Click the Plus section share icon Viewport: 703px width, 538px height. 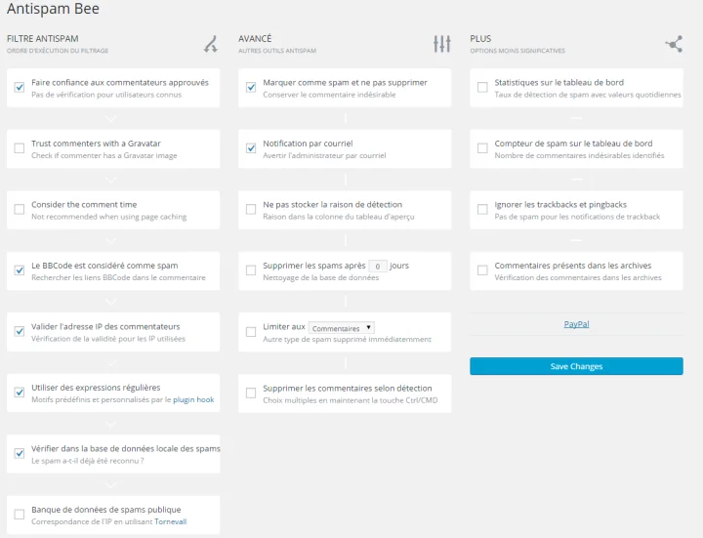pos(674,44)
